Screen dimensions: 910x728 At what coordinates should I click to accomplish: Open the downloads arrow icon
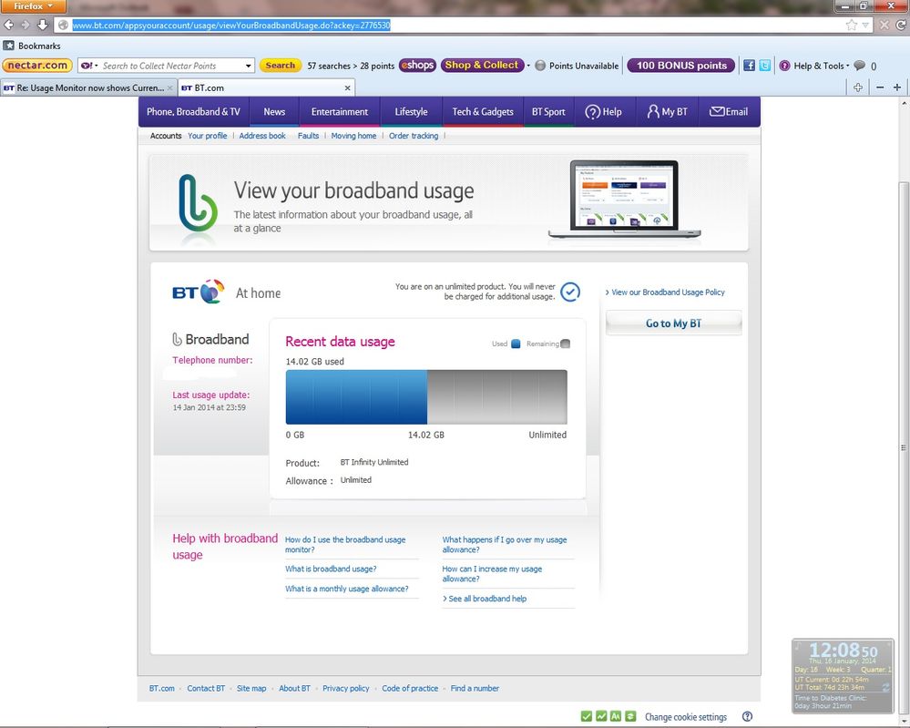click(x=43, y=25)
